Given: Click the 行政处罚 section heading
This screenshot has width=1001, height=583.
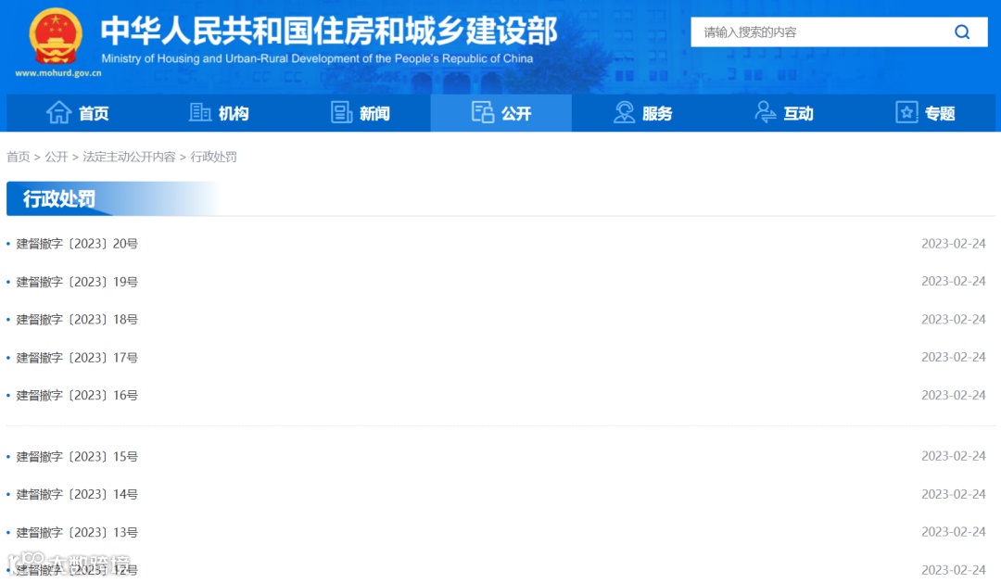Looking at the screenshot, I should pos(58,198).
